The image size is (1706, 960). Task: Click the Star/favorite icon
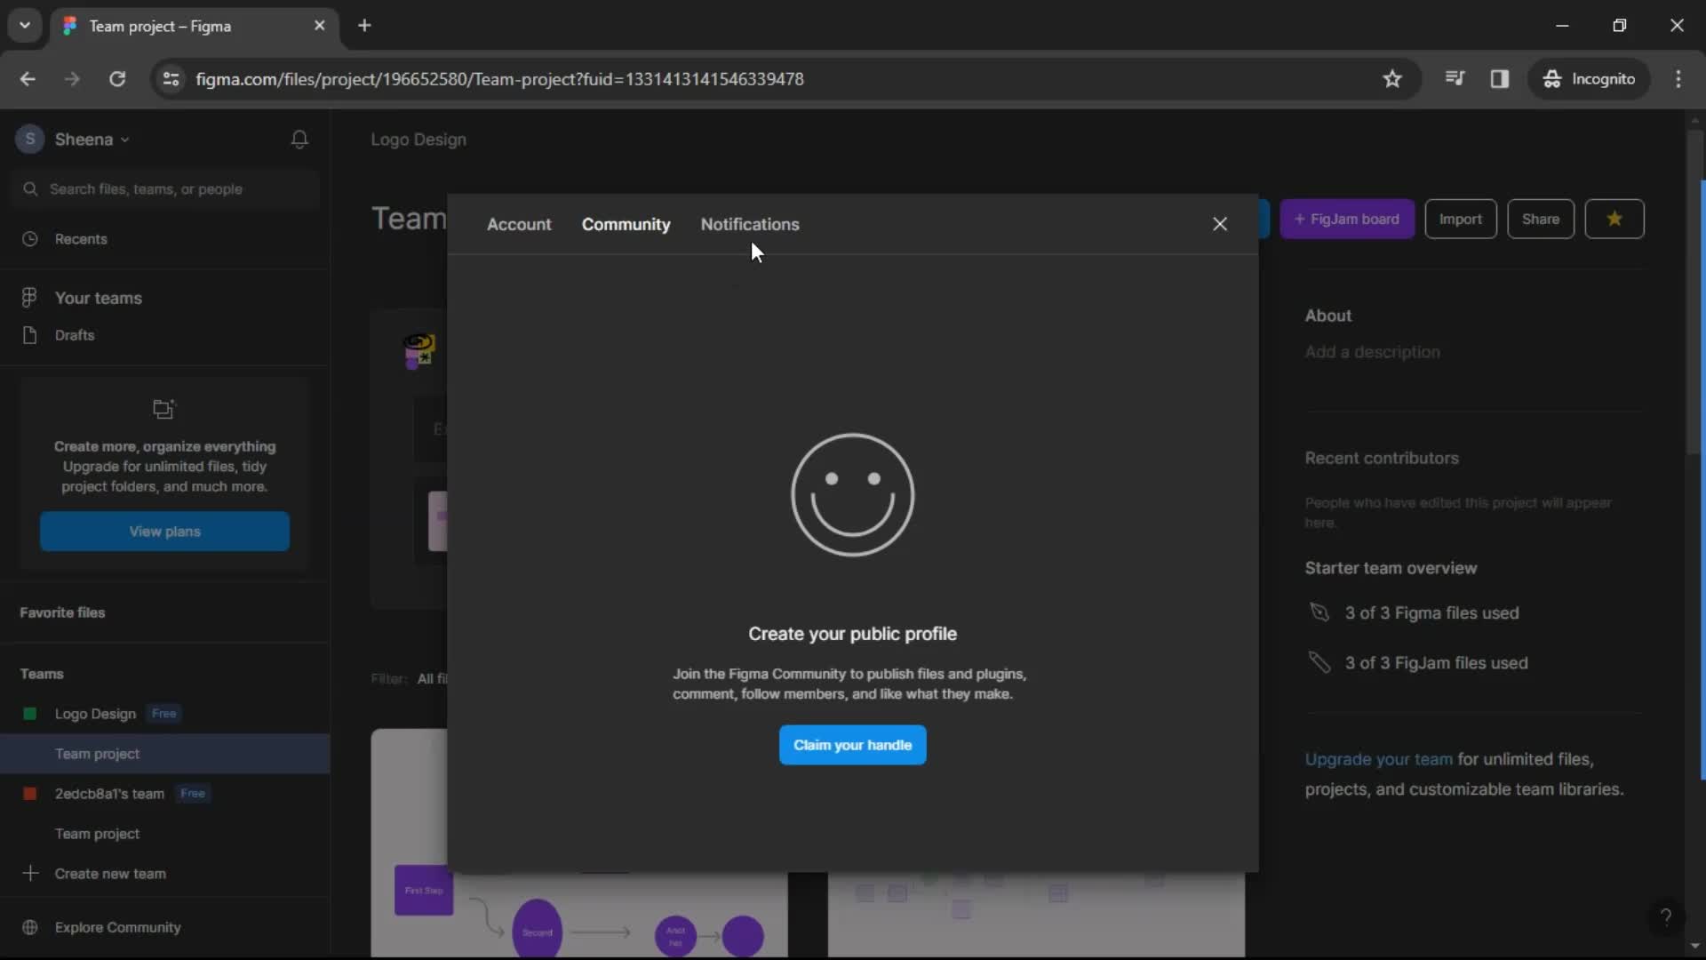1614,220
